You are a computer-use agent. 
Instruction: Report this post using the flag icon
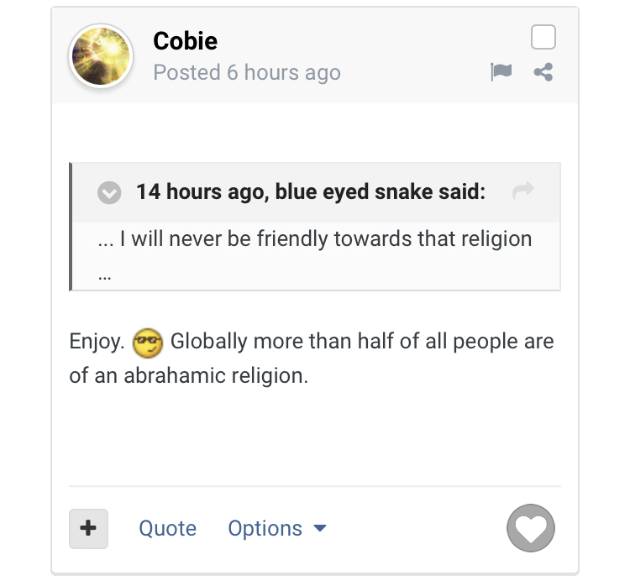click(501, 72)
